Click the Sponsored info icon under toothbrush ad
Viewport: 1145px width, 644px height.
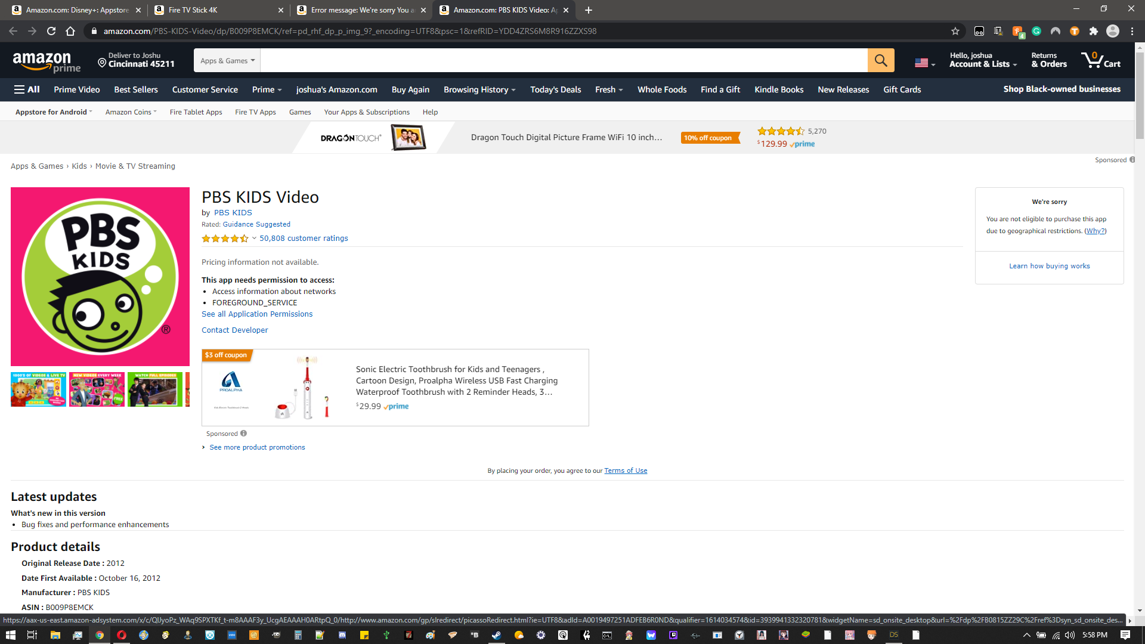click(243, 434)
